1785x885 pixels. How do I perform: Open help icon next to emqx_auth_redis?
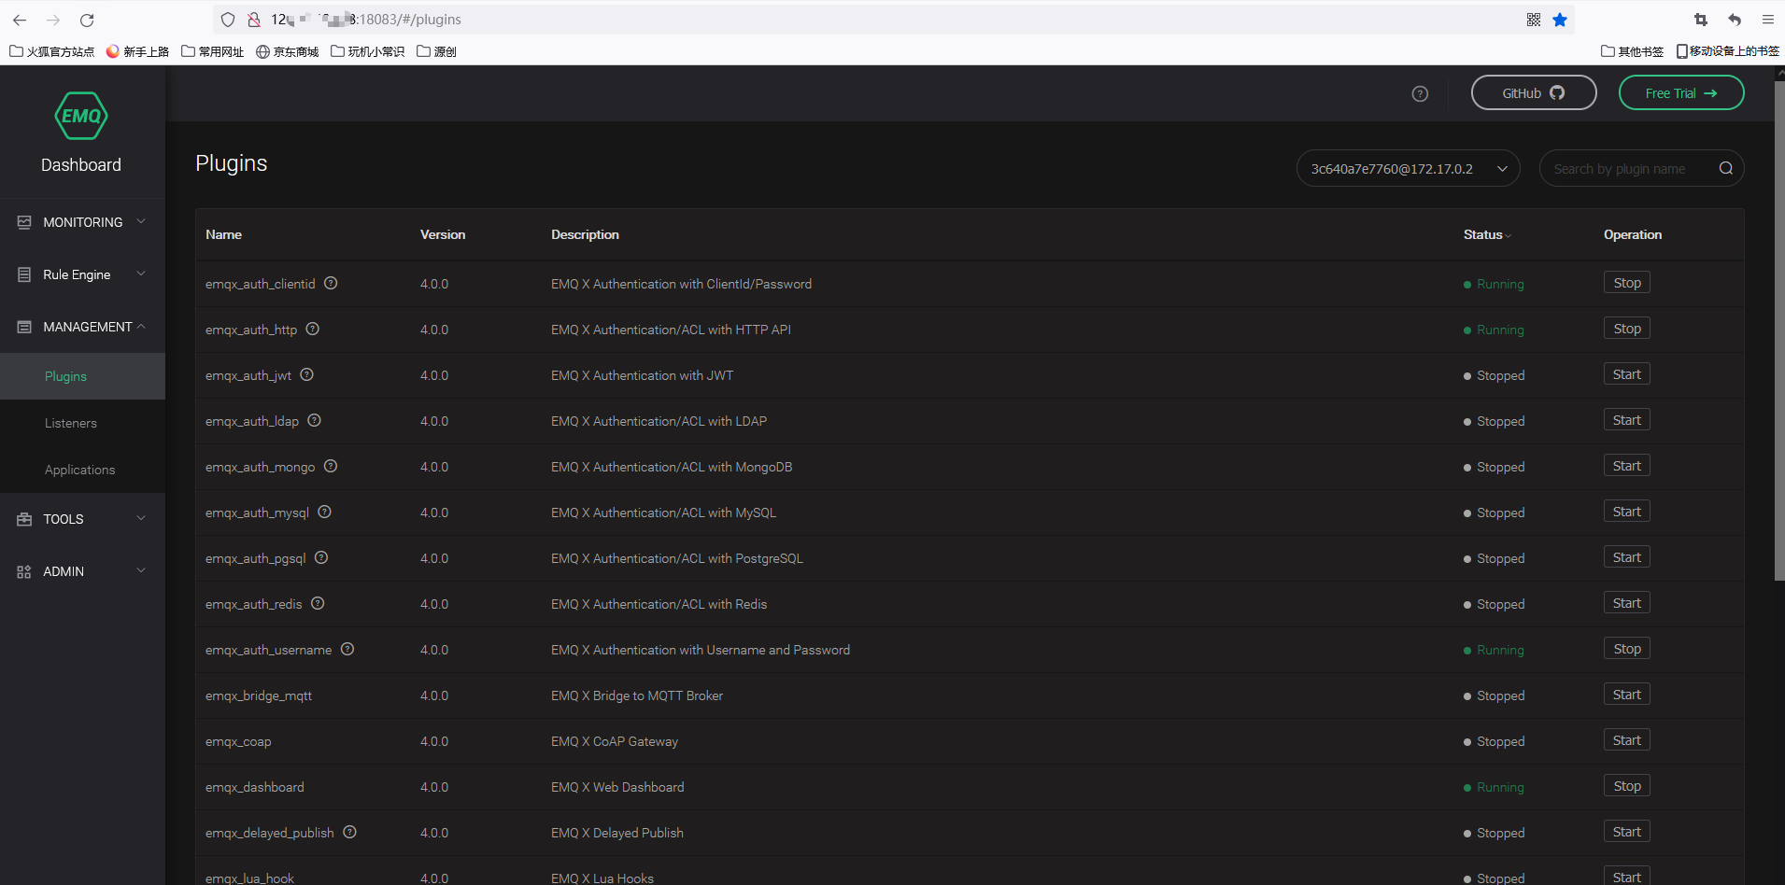click(x=318, y=603)
